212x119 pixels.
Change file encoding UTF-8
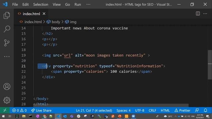(139, 110)
